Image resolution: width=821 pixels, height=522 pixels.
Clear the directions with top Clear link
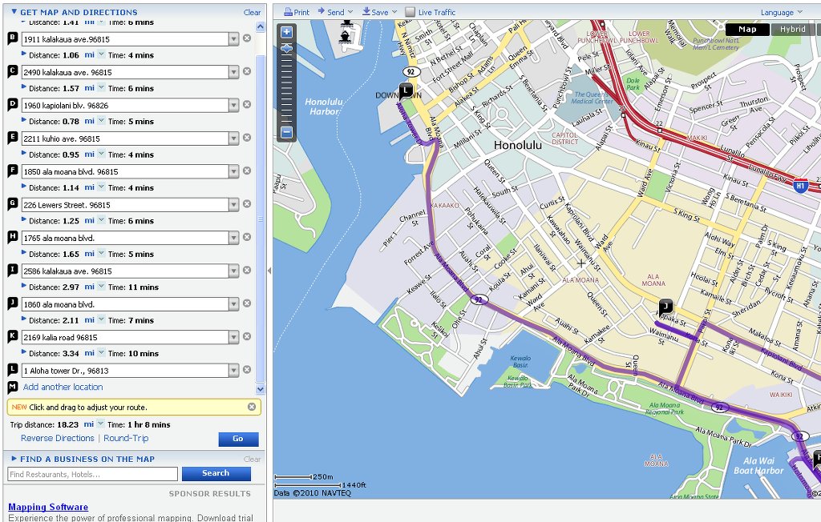(252, 12)
